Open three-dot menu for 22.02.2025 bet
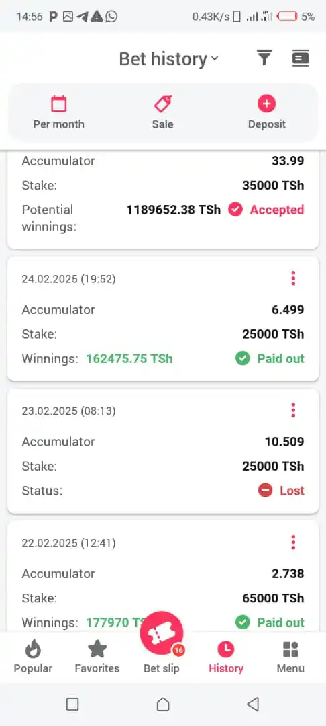Image resolution: width=326 pixels, height=726 pixels. click(x=293, y=542)
